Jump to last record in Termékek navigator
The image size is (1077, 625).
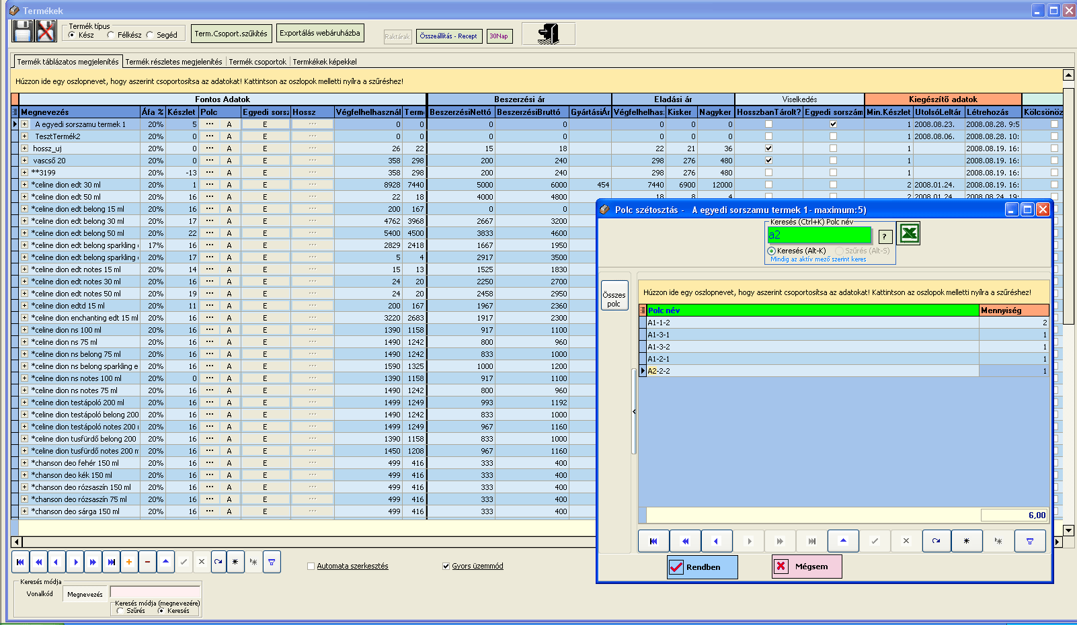pyautogui.click(x=112, y=562)
